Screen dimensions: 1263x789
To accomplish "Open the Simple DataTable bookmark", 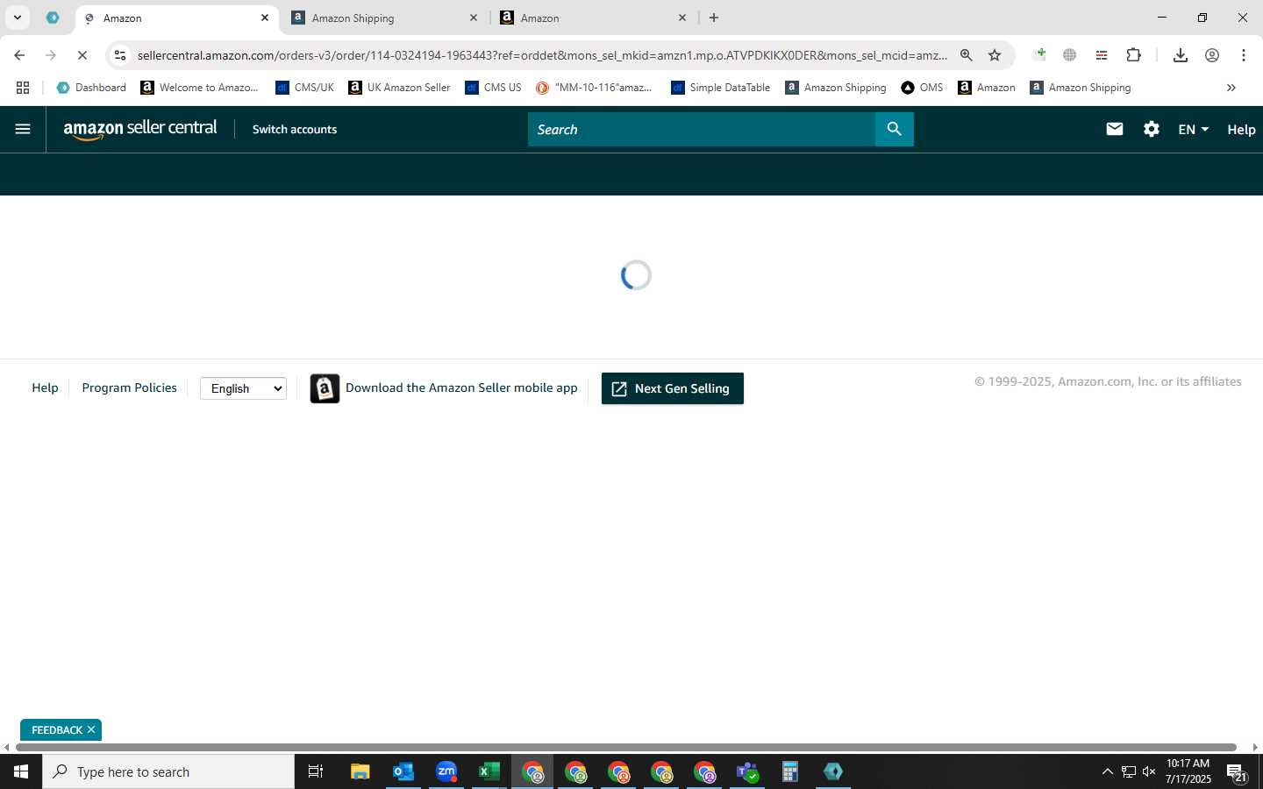I will (x=720, y=88).
